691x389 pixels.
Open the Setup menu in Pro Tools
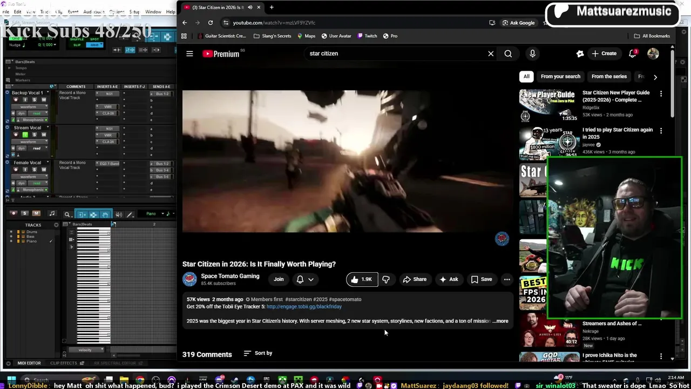click(134, 11)
